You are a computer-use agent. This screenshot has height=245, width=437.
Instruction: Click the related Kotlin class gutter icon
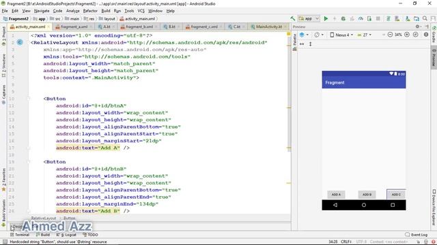20,42
